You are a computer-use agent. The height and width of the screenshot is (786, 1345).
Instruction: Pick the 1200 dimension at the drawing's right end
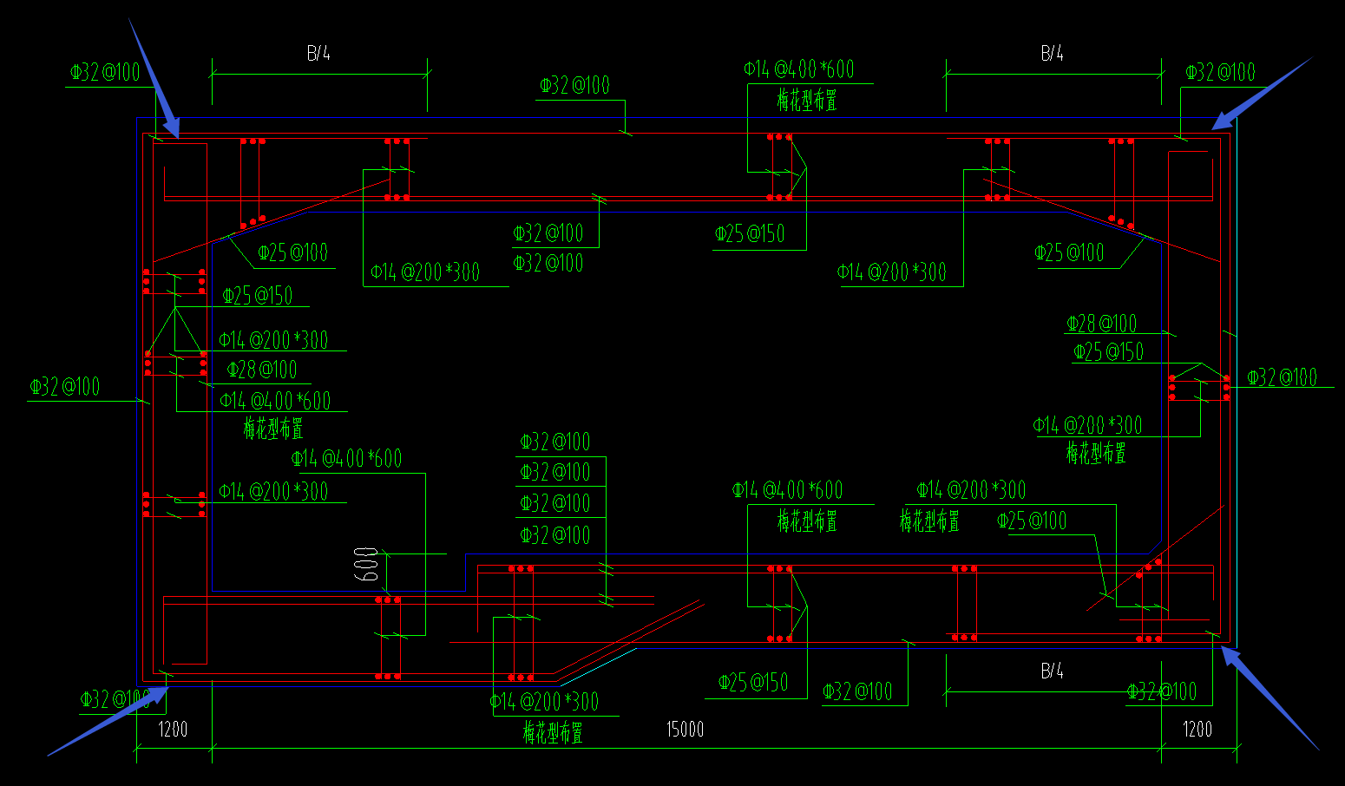[x=1197, y=730]
